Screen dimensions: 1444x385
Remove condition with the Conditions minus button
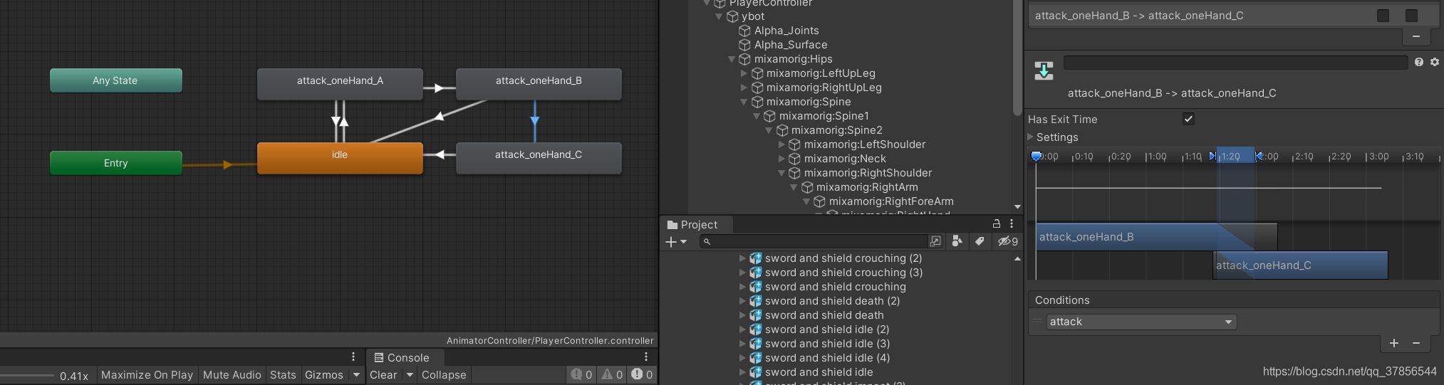1416,343
